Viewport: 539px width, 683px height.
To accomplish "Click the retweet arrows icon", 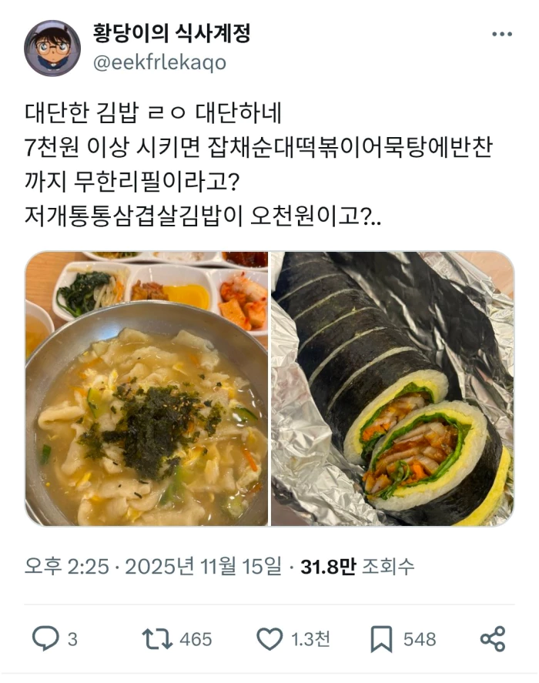I will (157, 639).
